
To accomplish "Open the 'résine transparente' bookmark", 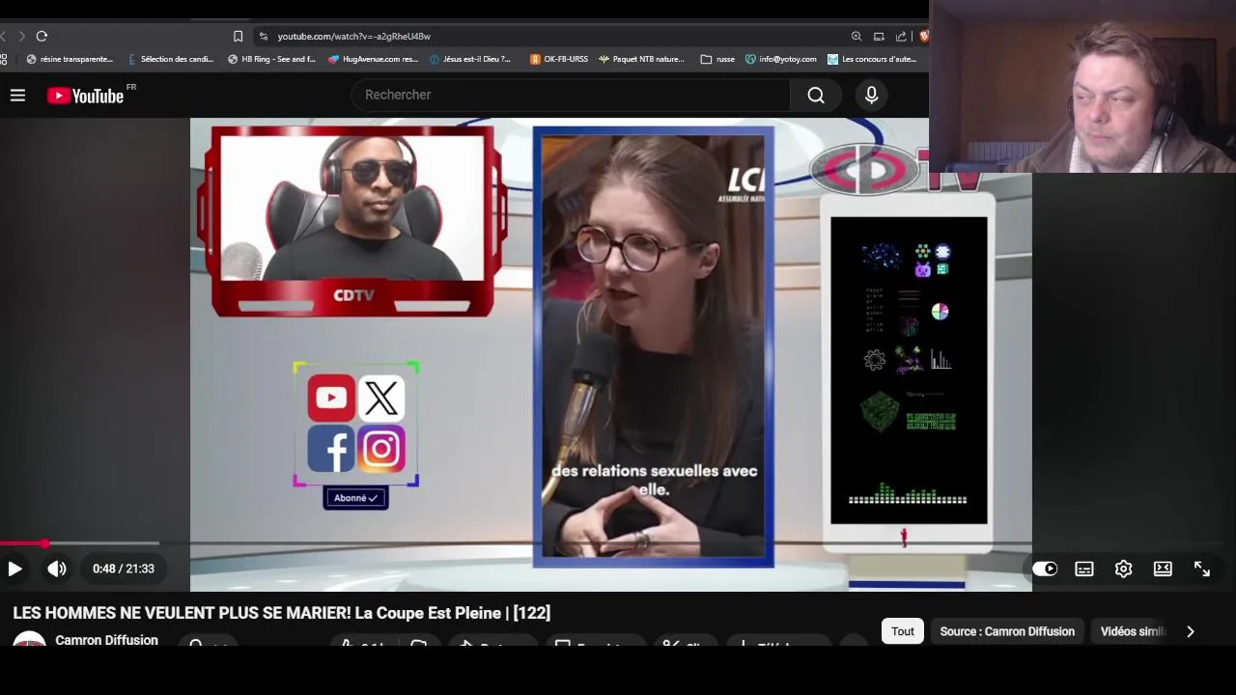I will 70,59.
